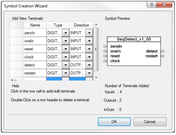Close the Symbol Creation Wizard dialog
This screenshot has height=135, width=176.
click(x=164, y=4)
